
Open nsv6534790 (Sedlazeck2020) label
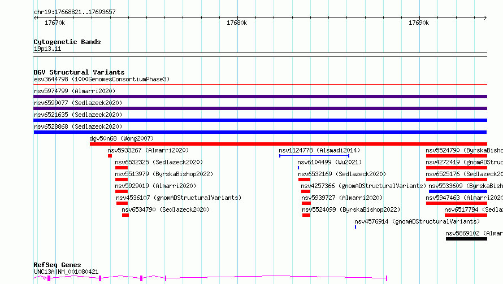[166, 209]
